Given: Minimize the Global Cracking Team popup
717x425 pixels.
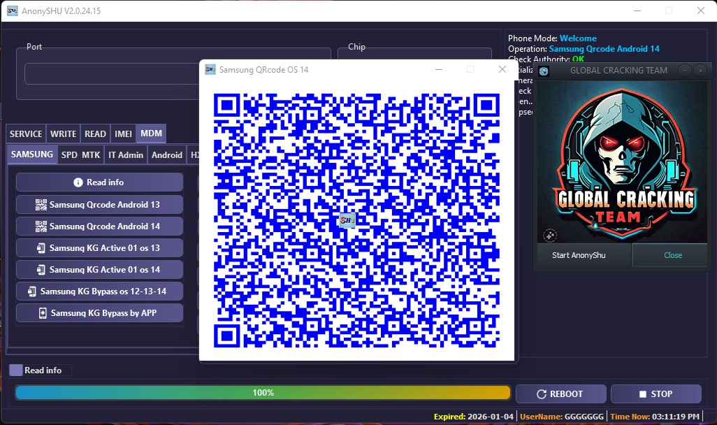Looking at the screenshot, I should 685,71.
